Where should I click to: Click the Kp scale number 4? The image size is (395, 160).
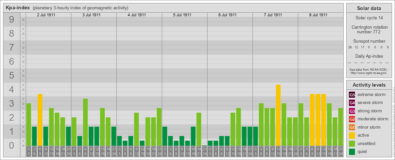click(12, 90)
